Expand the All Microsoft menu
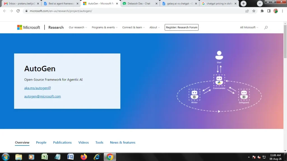Viewport: 287px width, 161px height. coord(249,27)
